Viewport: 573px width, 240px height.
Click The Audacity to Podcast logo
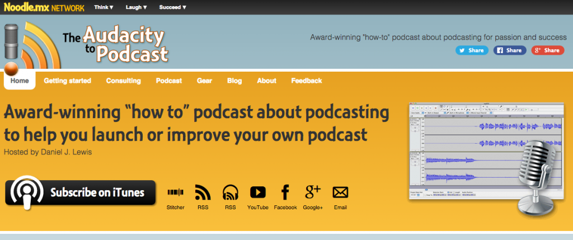tap(115, 45)
